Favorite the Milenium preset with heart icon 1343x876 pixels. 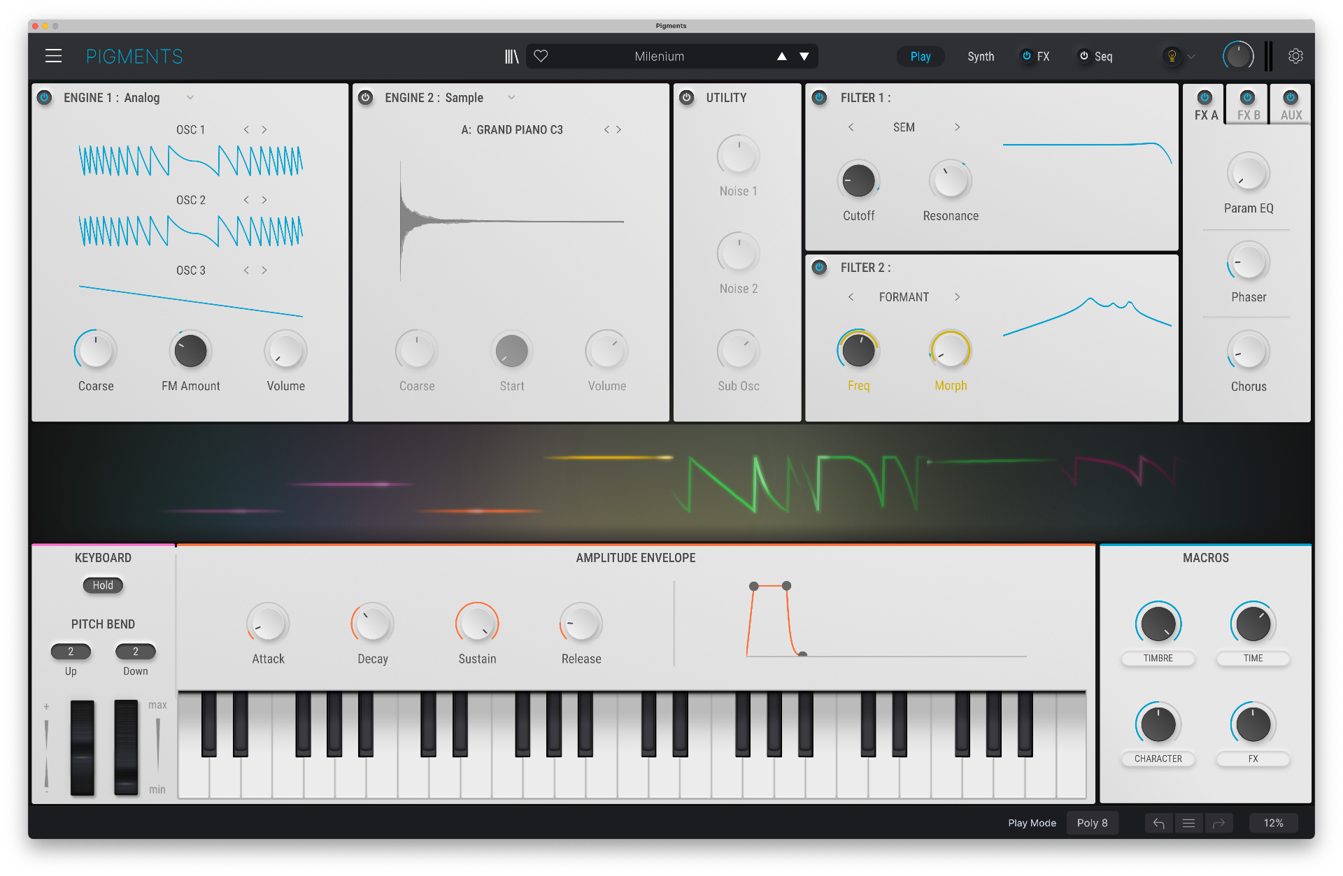click(x=541, y=56)
